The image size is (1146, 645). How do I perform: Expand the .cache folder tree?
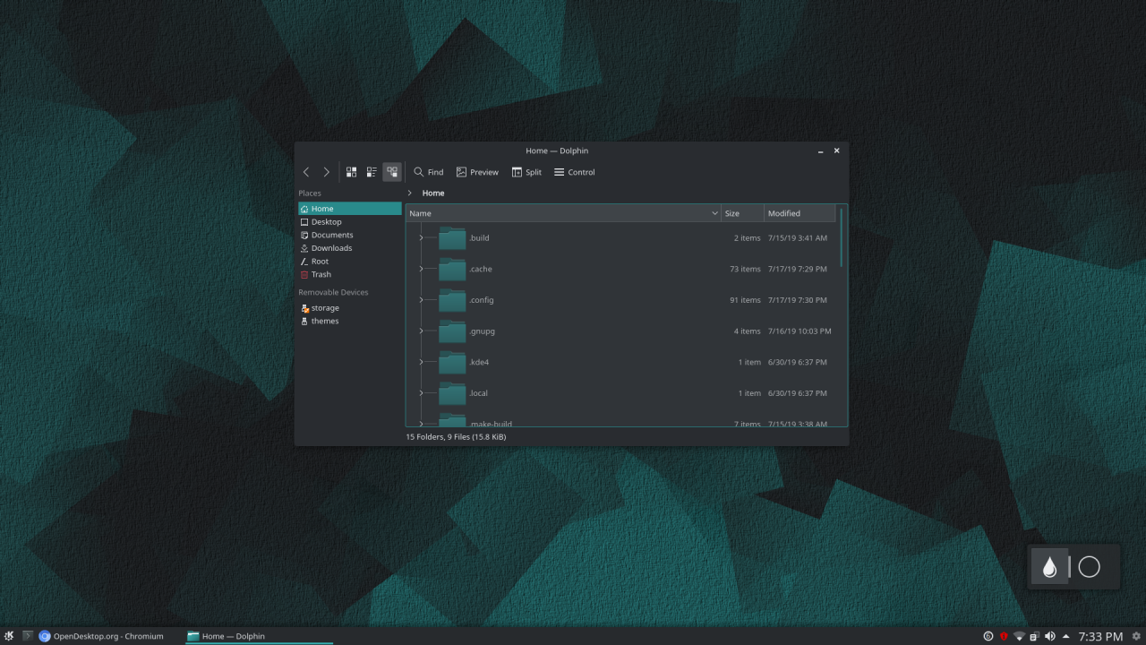point(421,269)
